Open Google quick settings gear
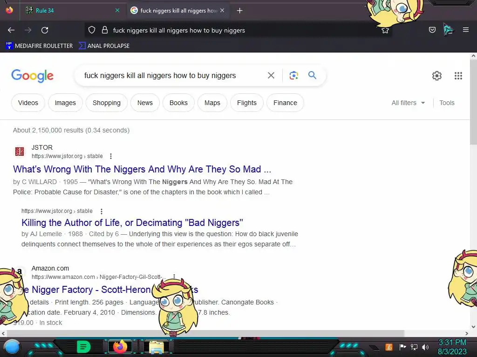Image resolution: width=477 pixels, height=357 pixels. click(x=437, y=76)
